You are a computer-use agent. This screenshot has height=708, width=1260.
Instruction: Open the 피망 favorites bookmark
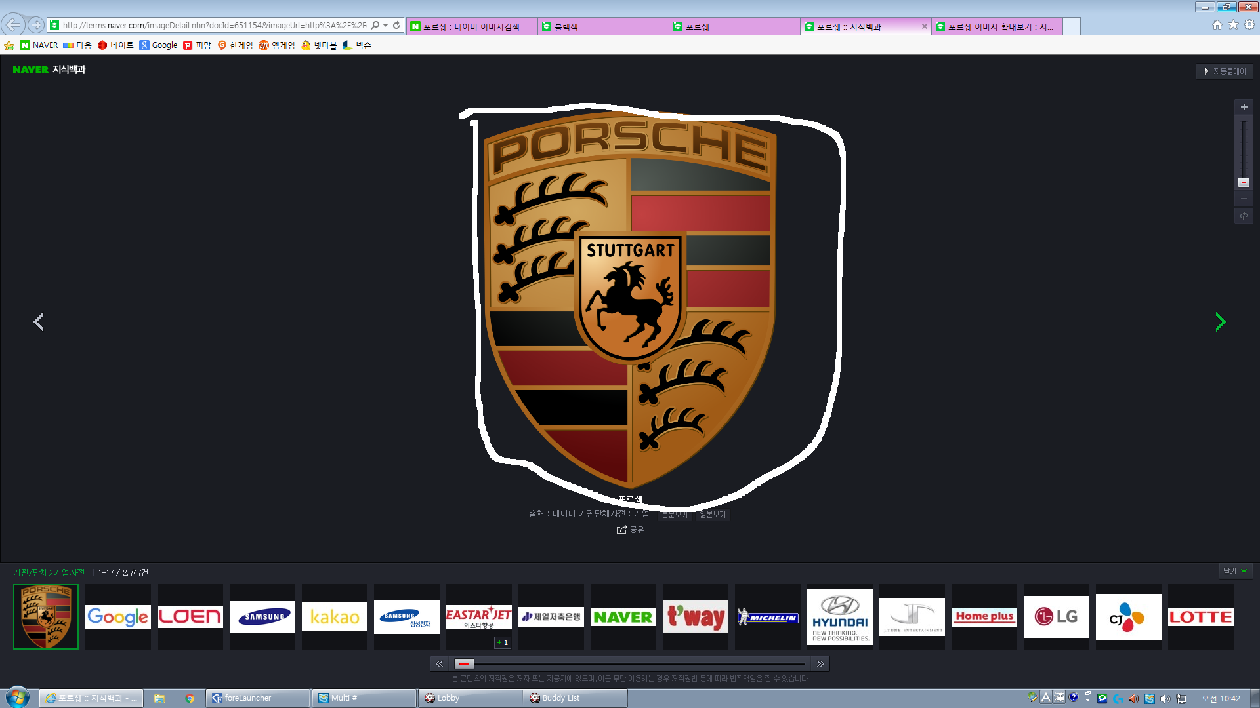197,45
